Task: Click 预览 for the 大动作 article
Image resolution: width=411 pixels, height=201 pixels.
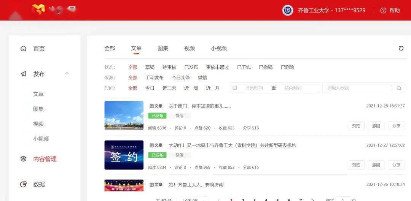Action: click(x=356, y=165)
